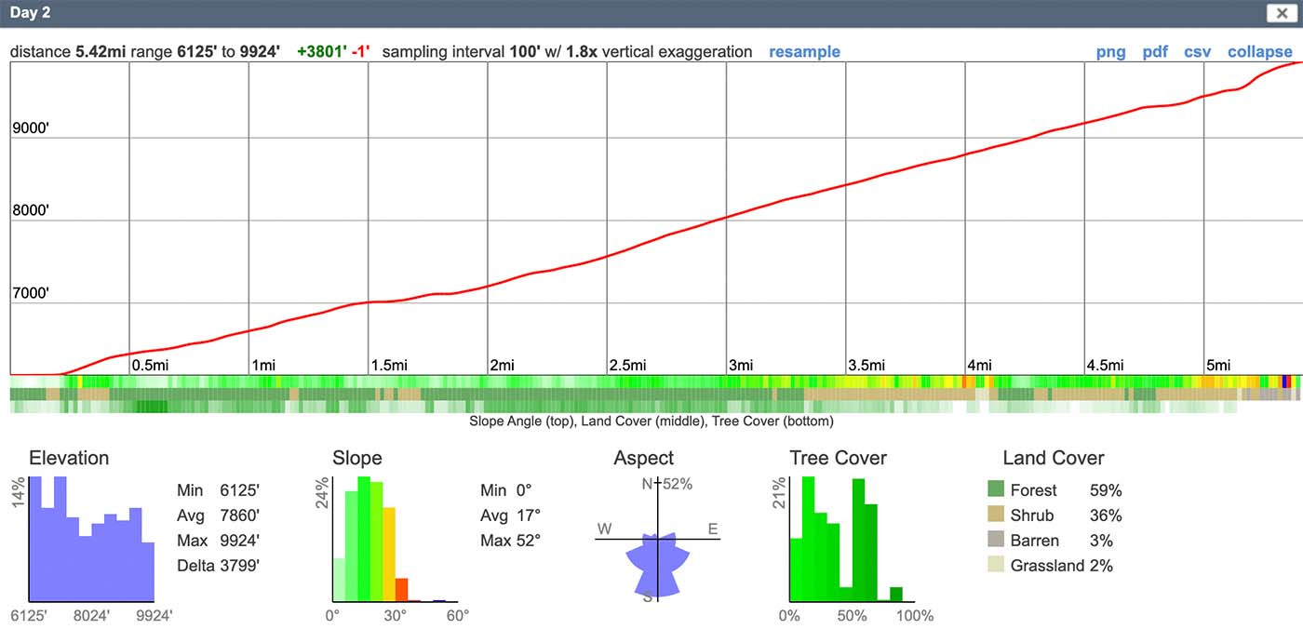Click the 4.5mi distance gridline label
The image size is (1303, 629).
pyautogui.click(x=1107, y=366)
